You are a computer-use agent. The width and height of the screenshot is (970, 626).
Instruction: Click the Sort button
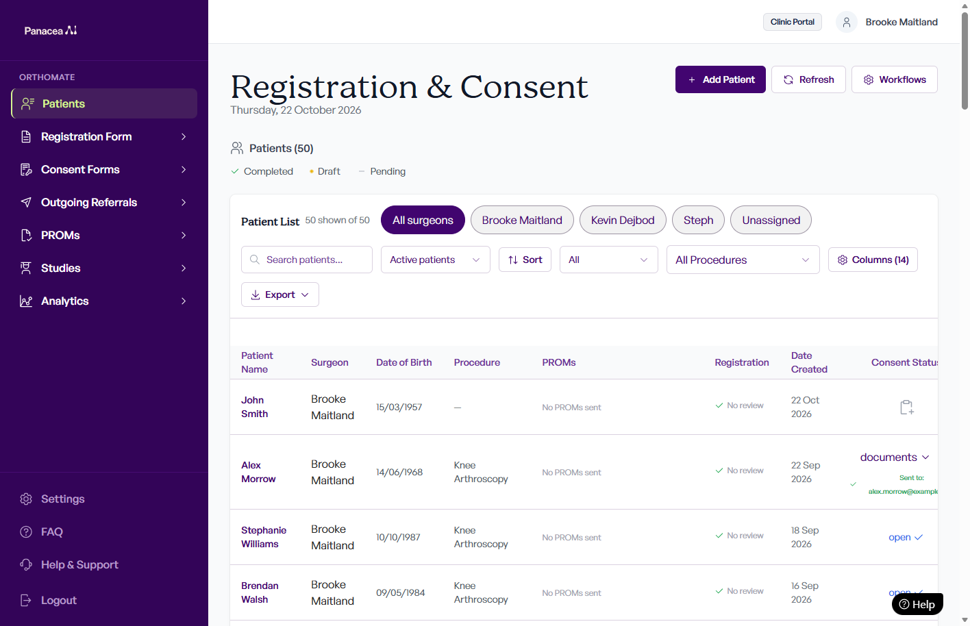tap(525, 260)
